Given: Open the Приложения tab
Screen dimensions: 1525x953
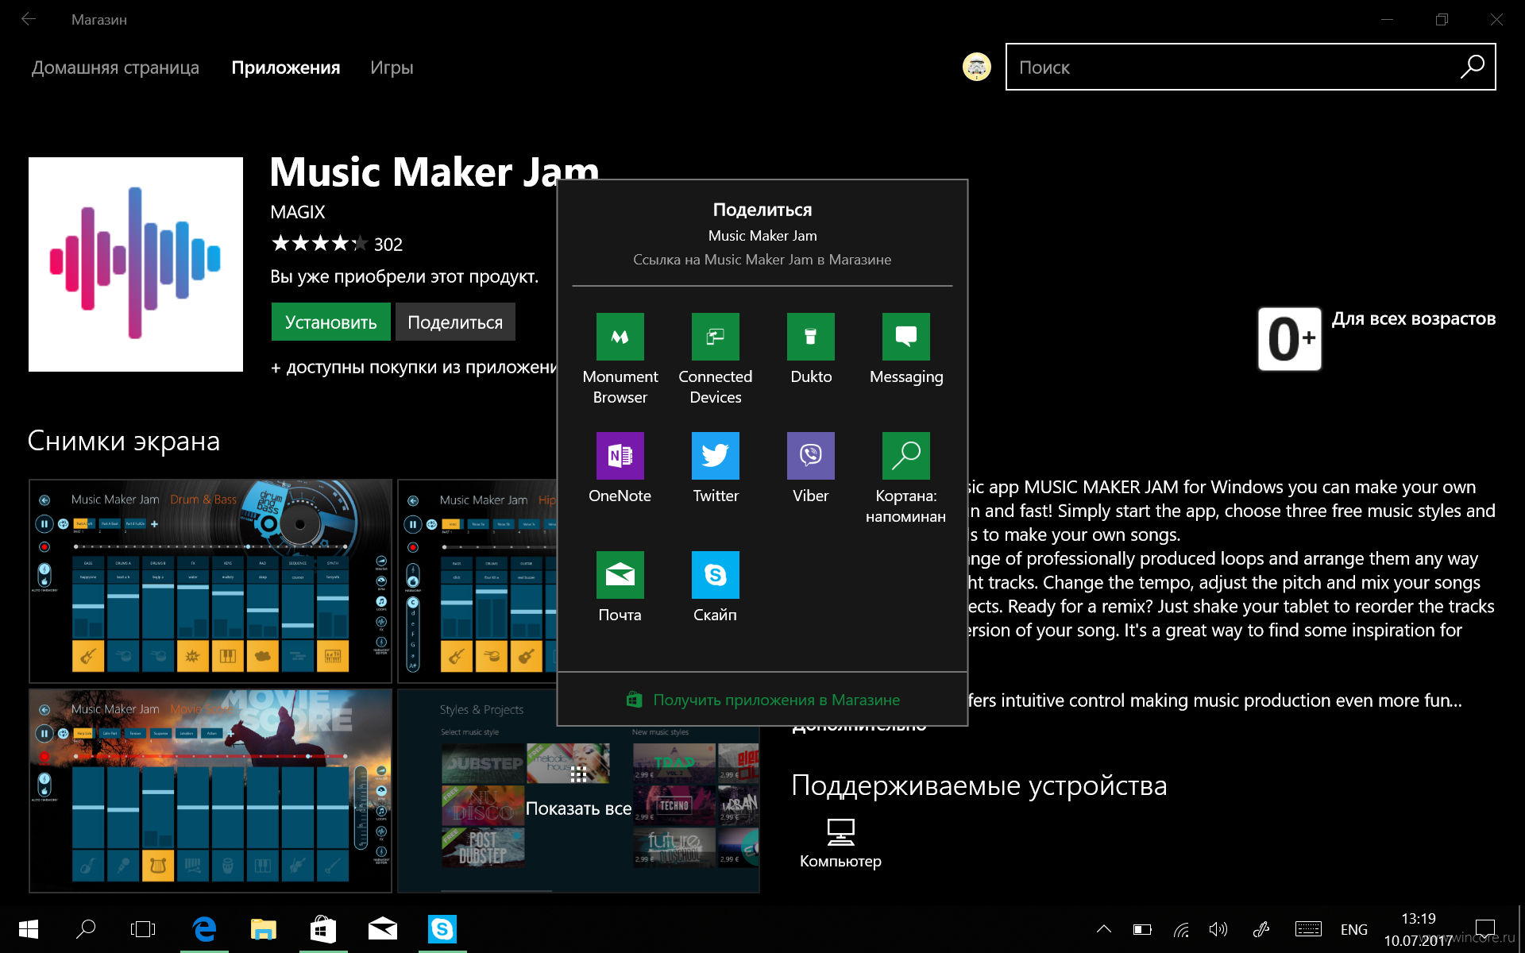Looking at the screenshot, I should click(285, 68).
